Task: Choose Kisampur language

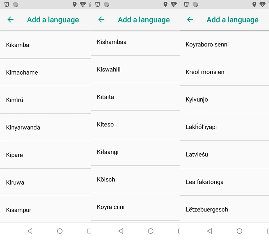Action: pos(45,209)
